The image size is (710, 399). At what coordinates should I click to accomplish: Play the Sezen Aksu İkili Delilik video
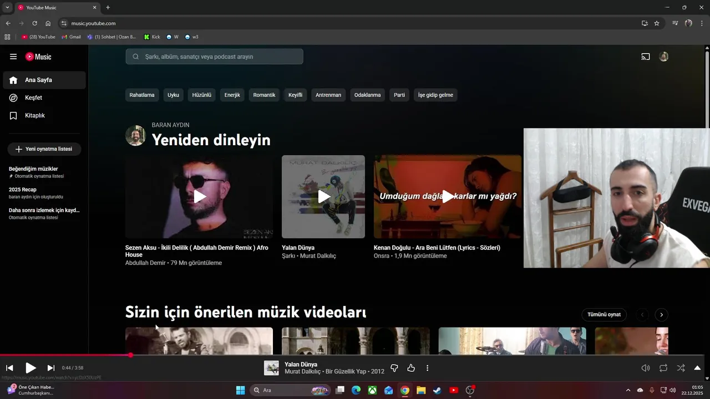[199, 197]
